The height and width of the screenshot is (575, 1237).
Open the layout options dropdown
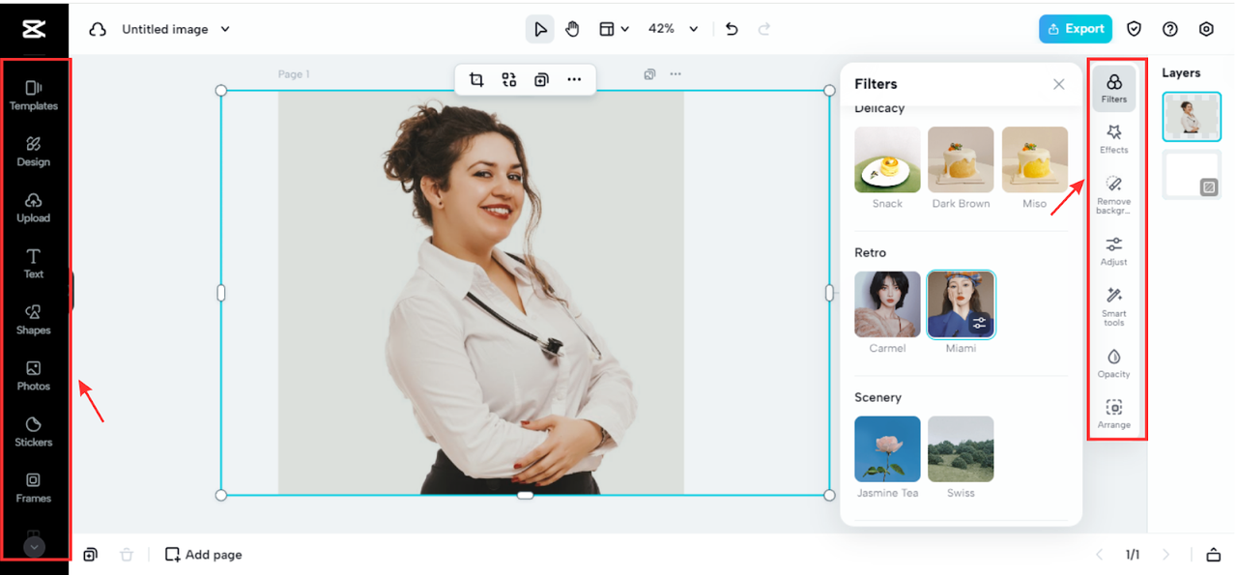click(614, 29)
